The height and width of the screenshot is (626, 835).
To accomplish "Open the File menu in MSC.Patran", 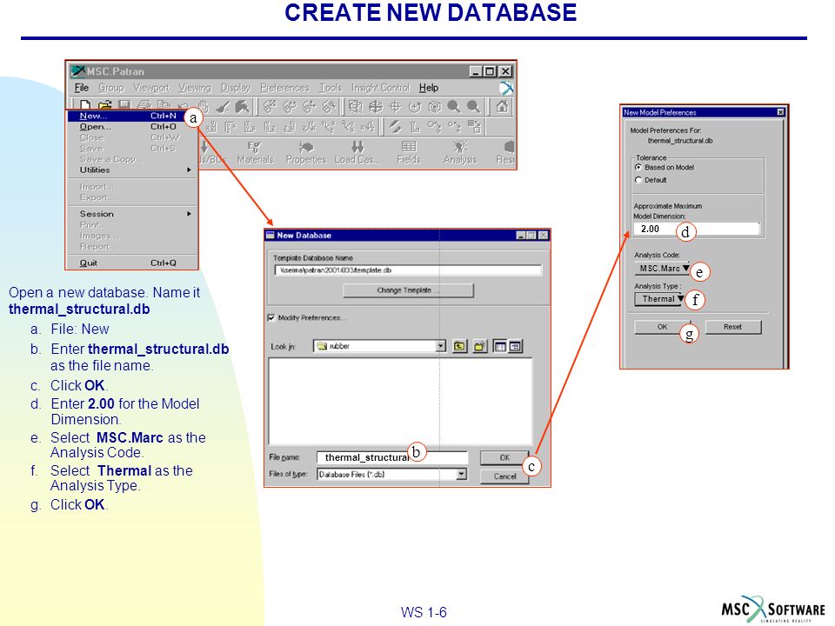I will [x=82, y=88].
